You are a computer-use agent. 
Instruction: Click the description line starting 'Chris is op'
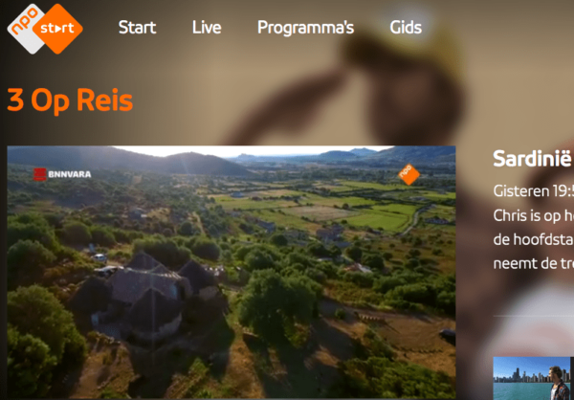tap(534, 215)
